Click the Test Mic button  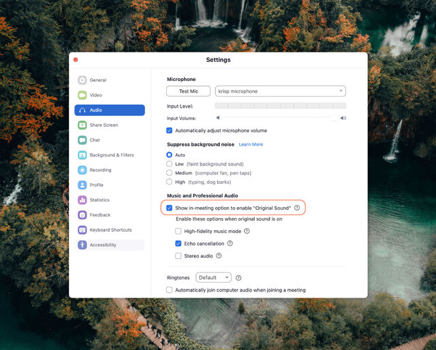188,91
